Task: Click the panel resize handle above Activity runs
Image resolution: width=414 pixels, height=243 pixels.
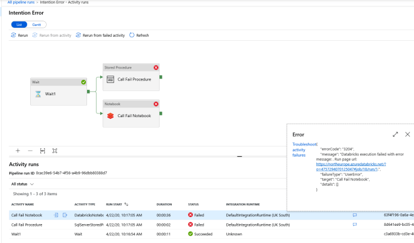Action: tap(239, 156)
